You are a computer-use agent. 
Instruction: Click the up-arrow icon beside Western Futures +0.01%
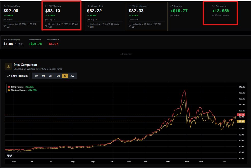[130, 15]
